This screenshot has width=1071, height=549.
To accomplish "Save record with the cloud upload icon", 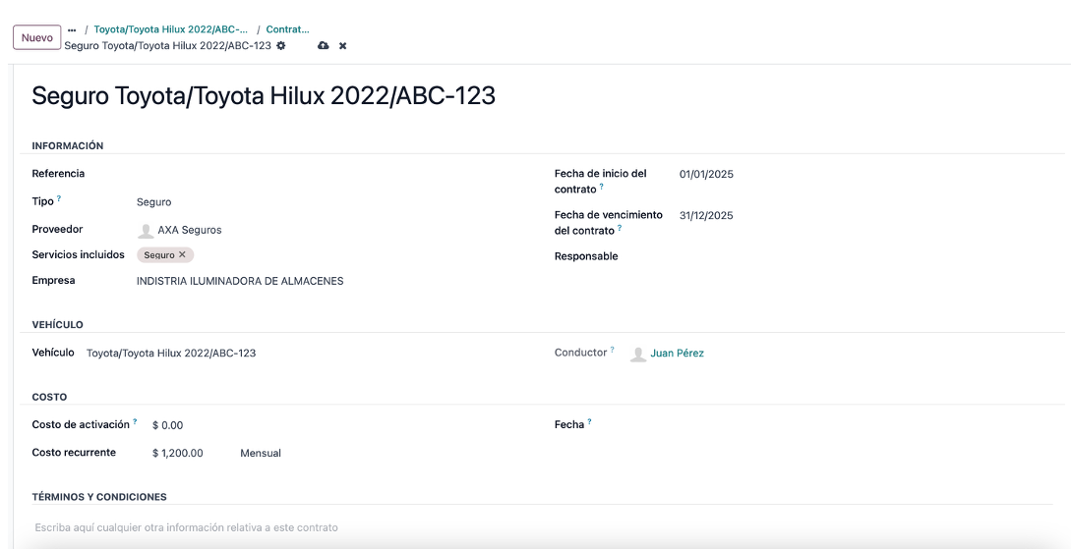I will [324, 46].
